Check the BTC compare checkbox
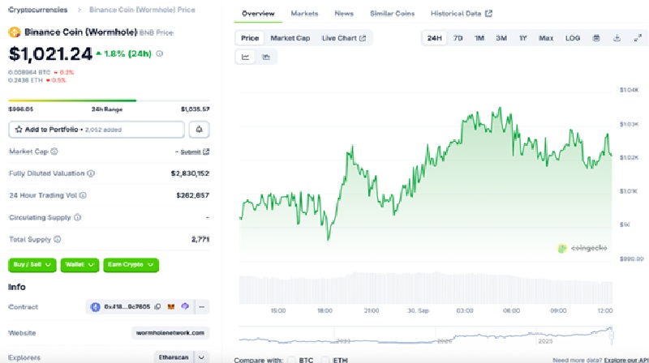The width and height of the screenshot is (649, 363). [x=292, y=359]
